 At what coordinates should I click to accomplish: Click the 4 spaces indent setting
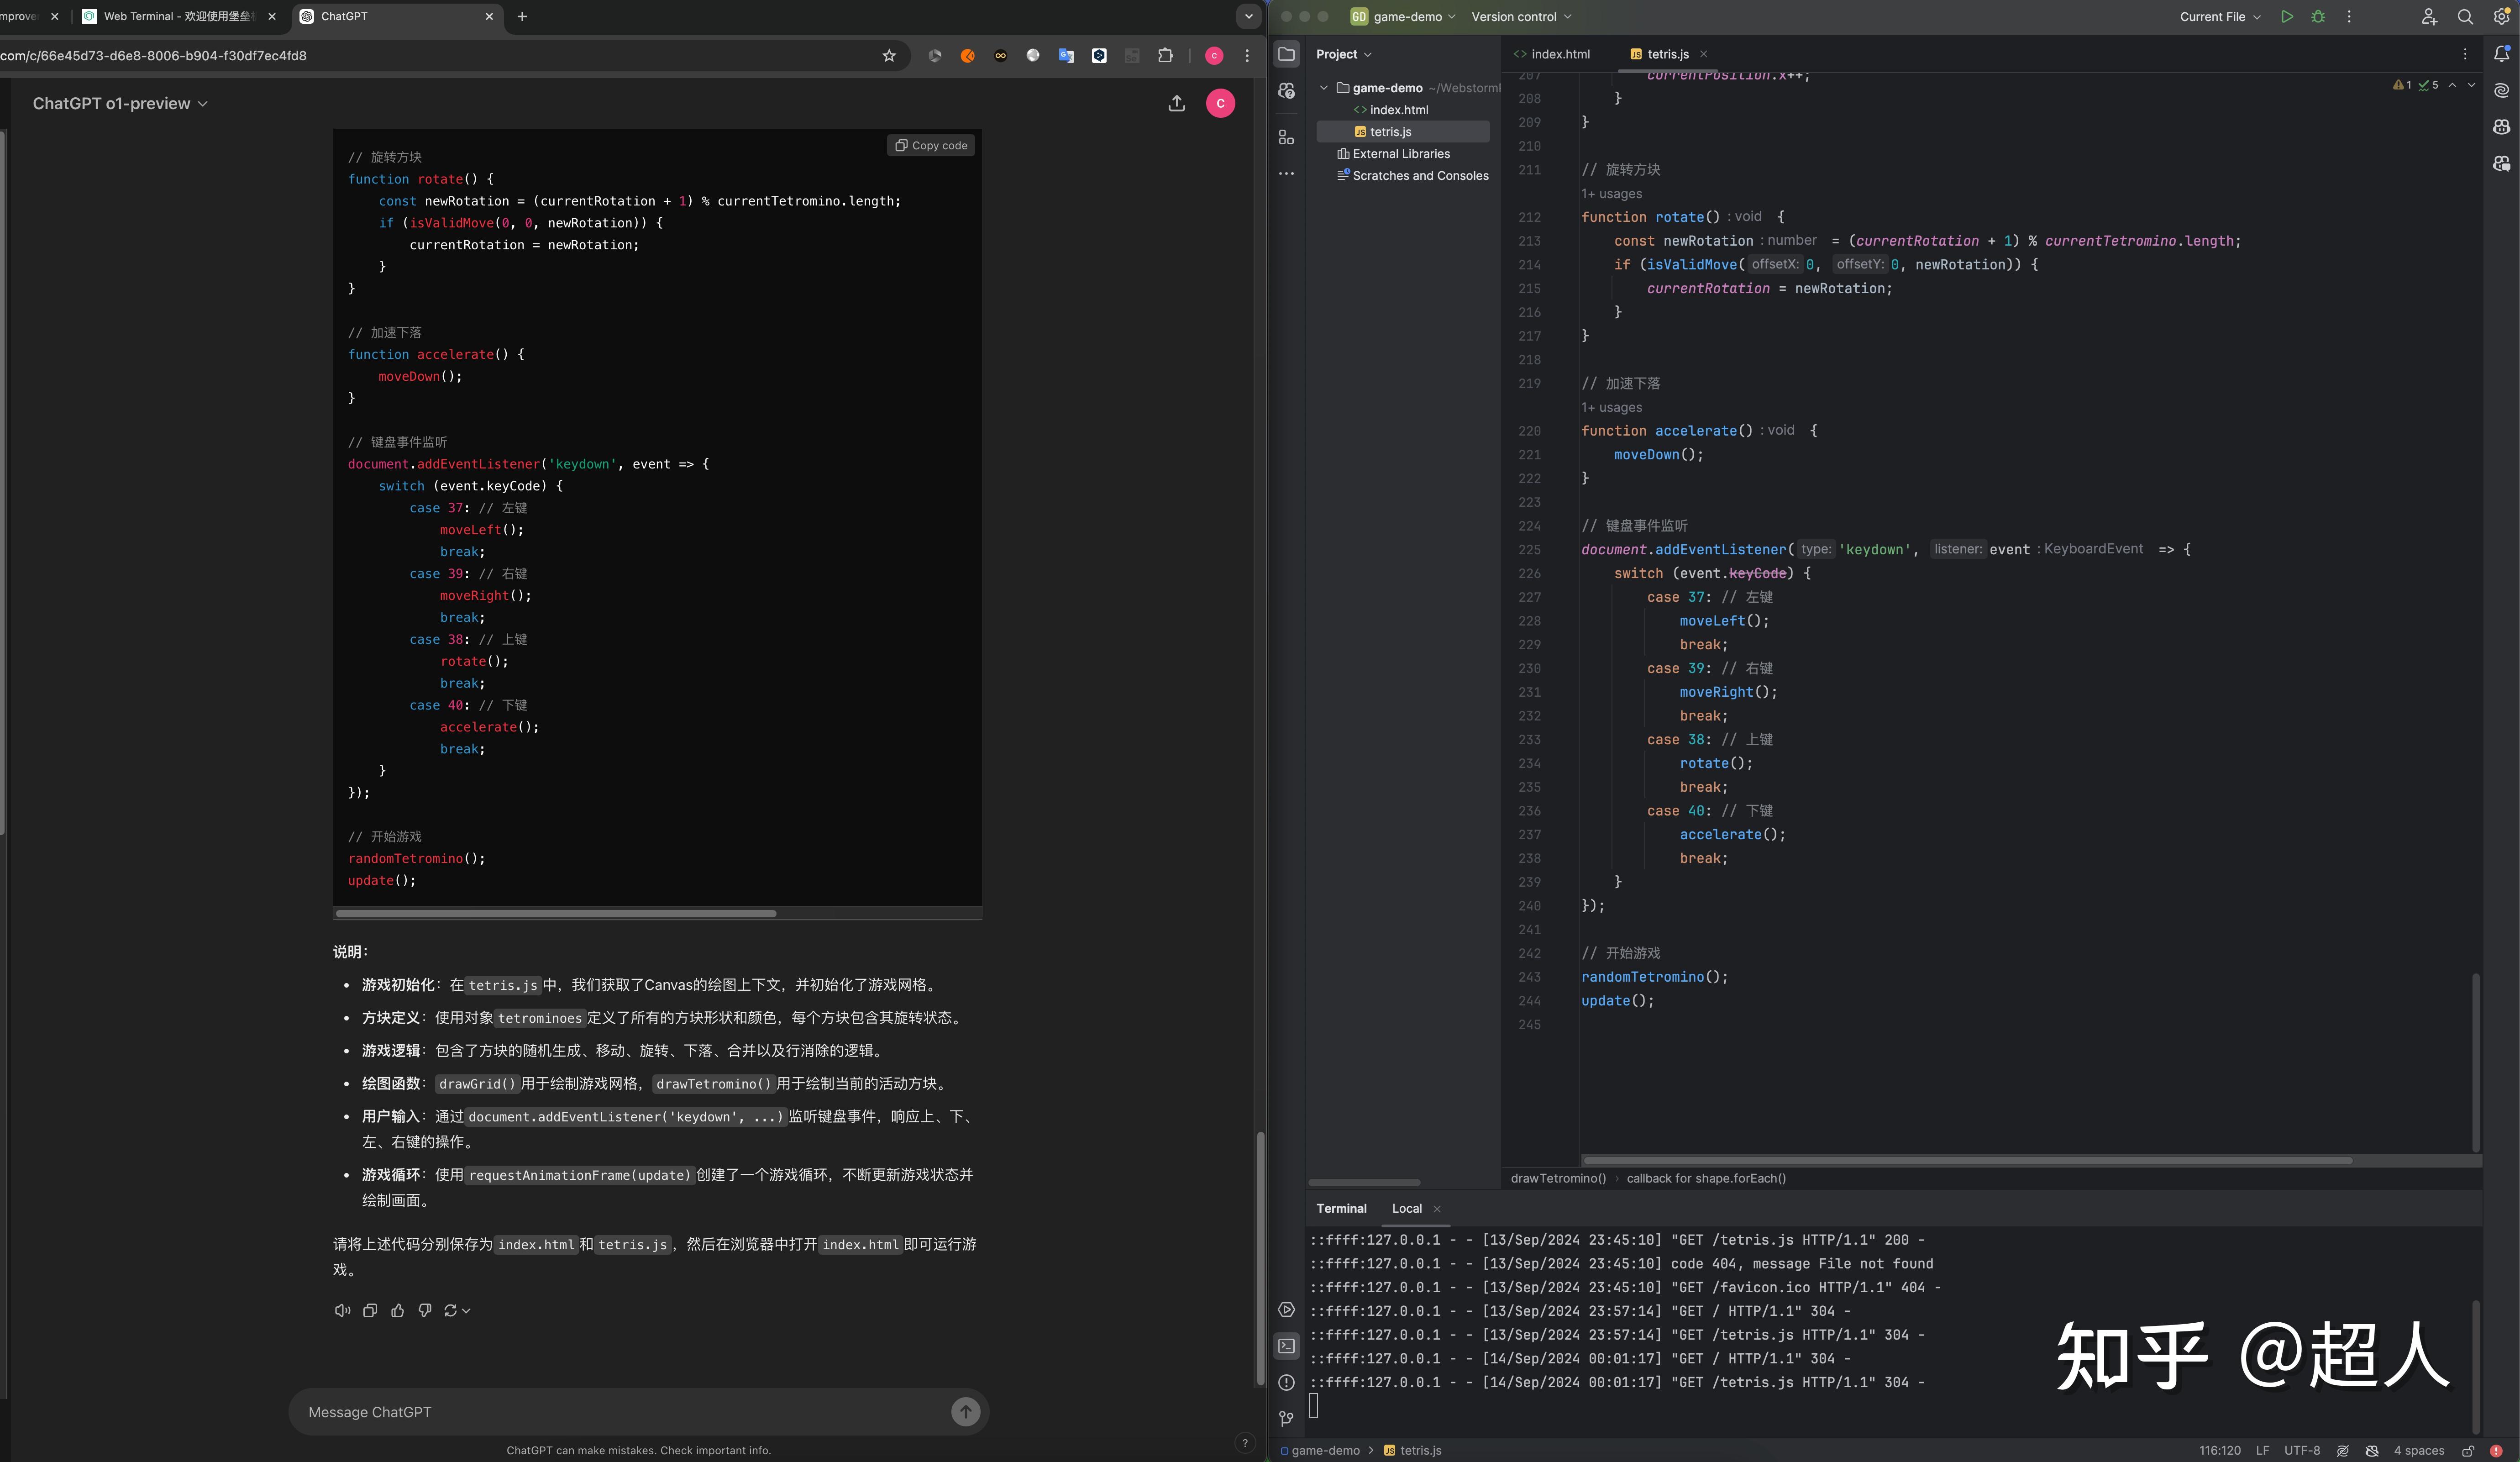pyautogui.click(x=2418, y=1450)
